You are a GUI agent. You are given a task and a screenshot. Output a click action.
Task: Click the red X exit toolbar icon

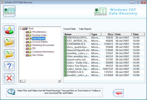(x=9, y=78)
